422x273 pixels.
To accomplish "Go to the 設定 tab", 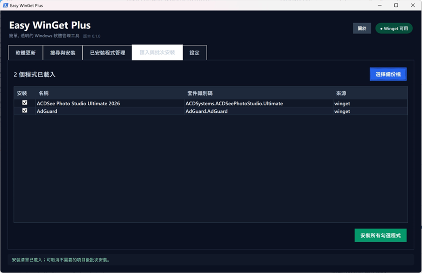I will click(194, 53).
